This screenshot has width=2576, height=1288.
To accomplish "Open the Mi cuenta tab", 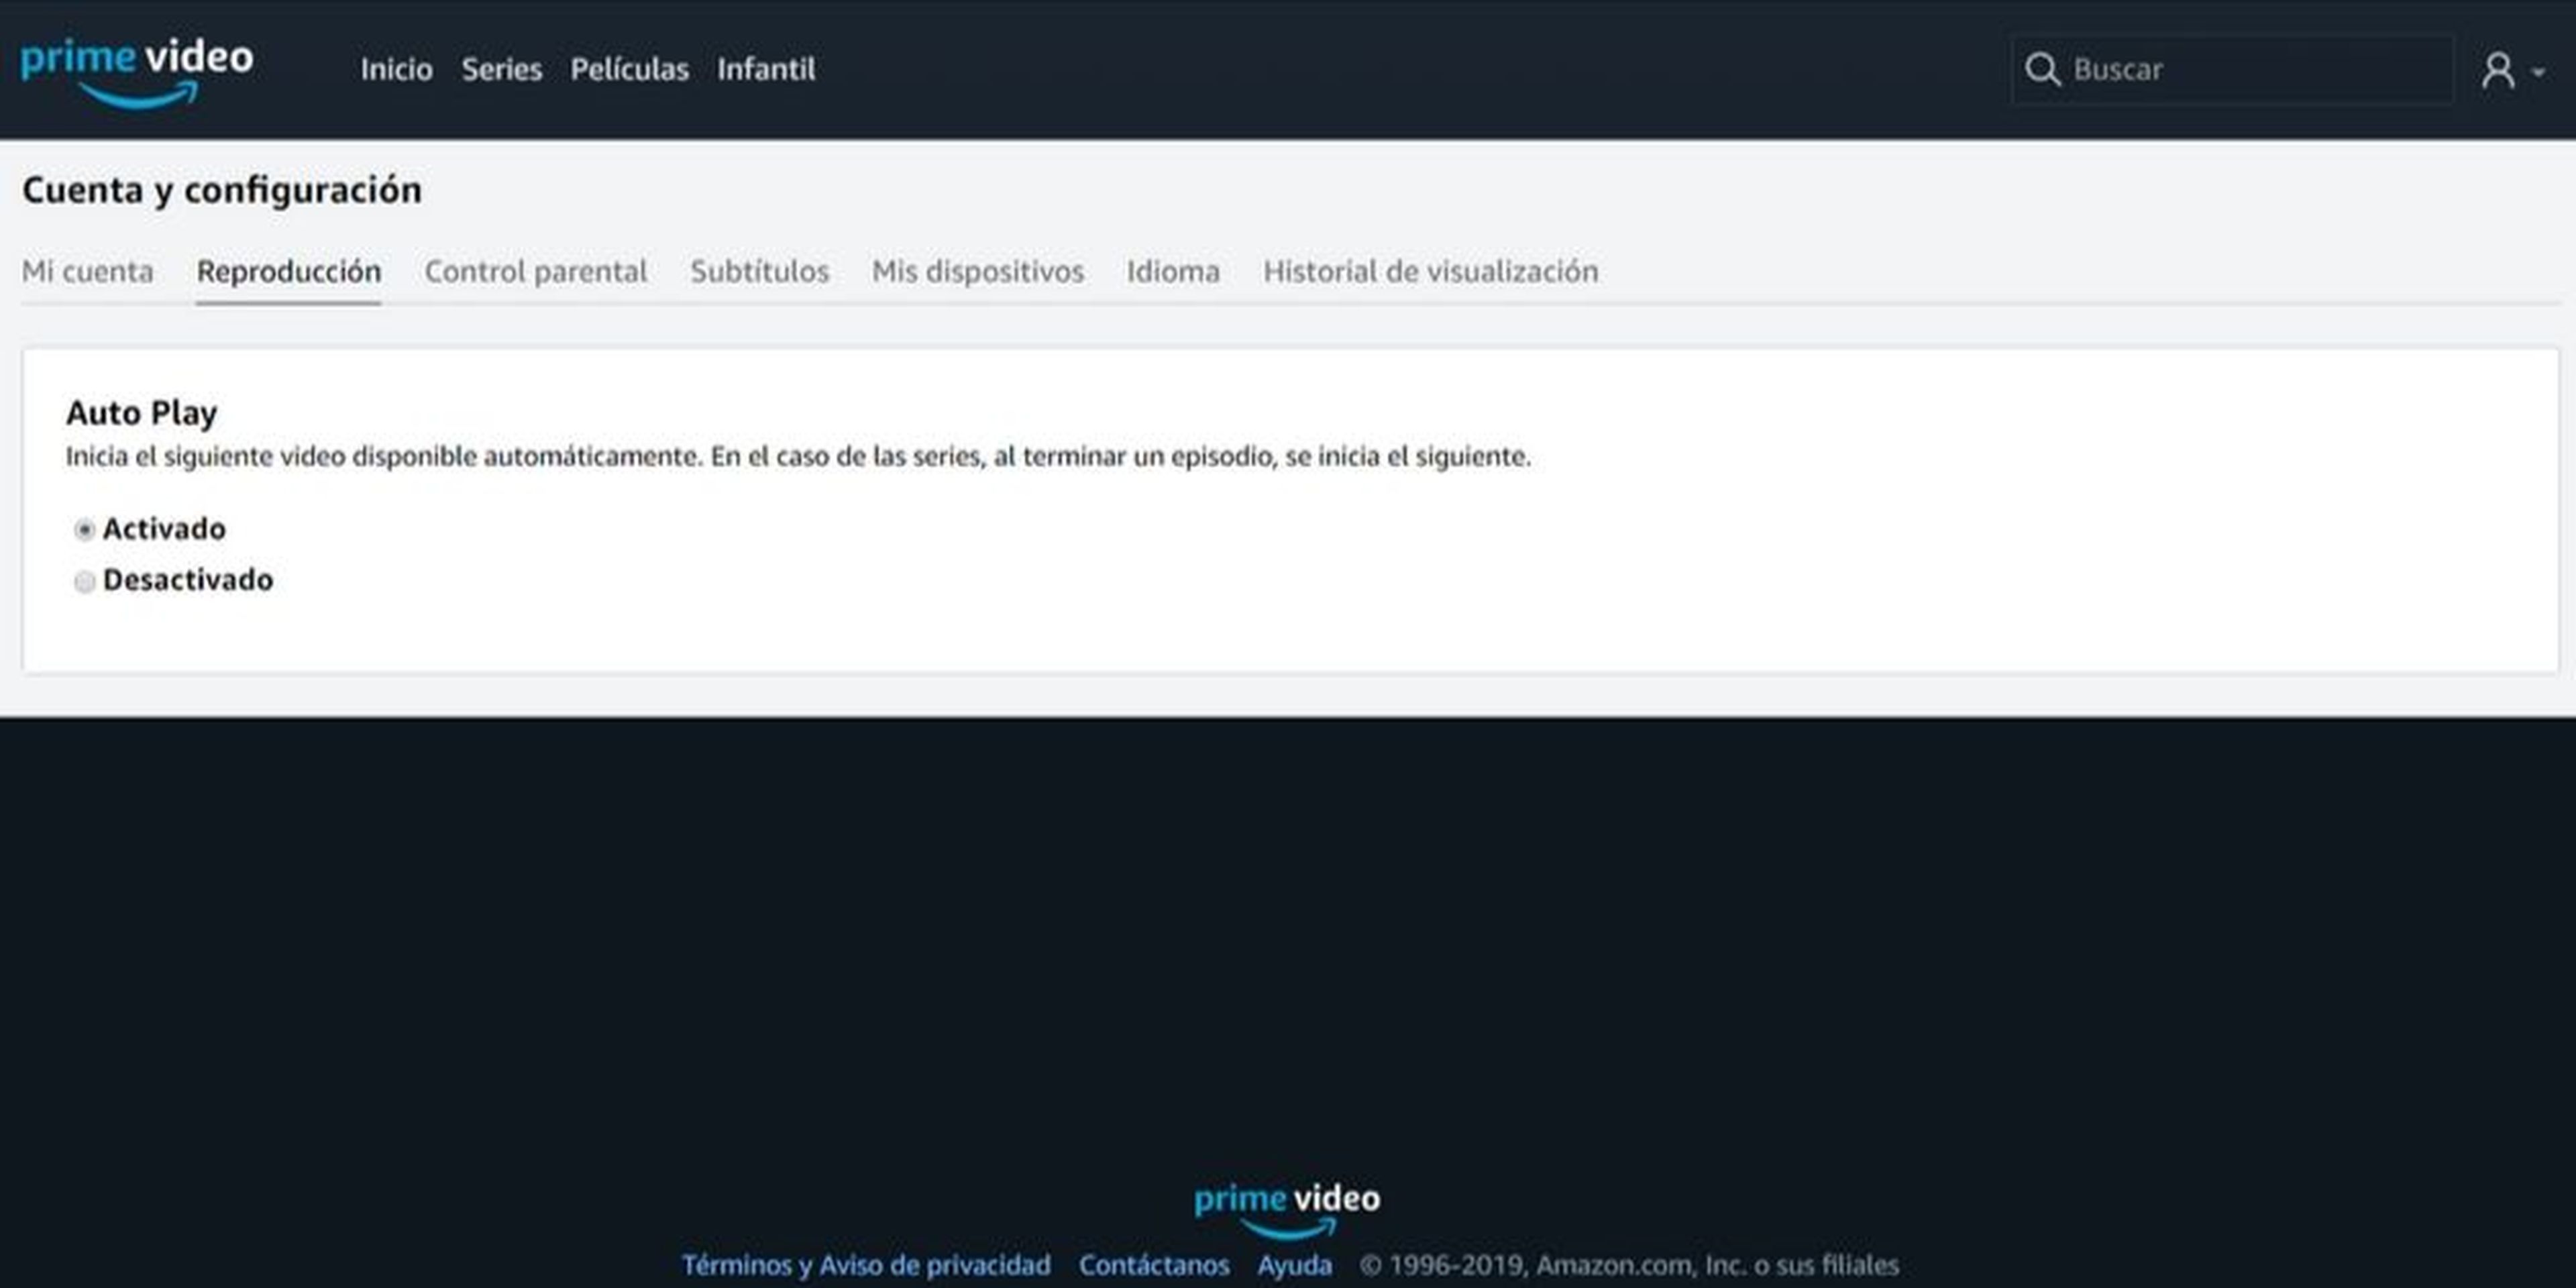I will click(88, 271).
